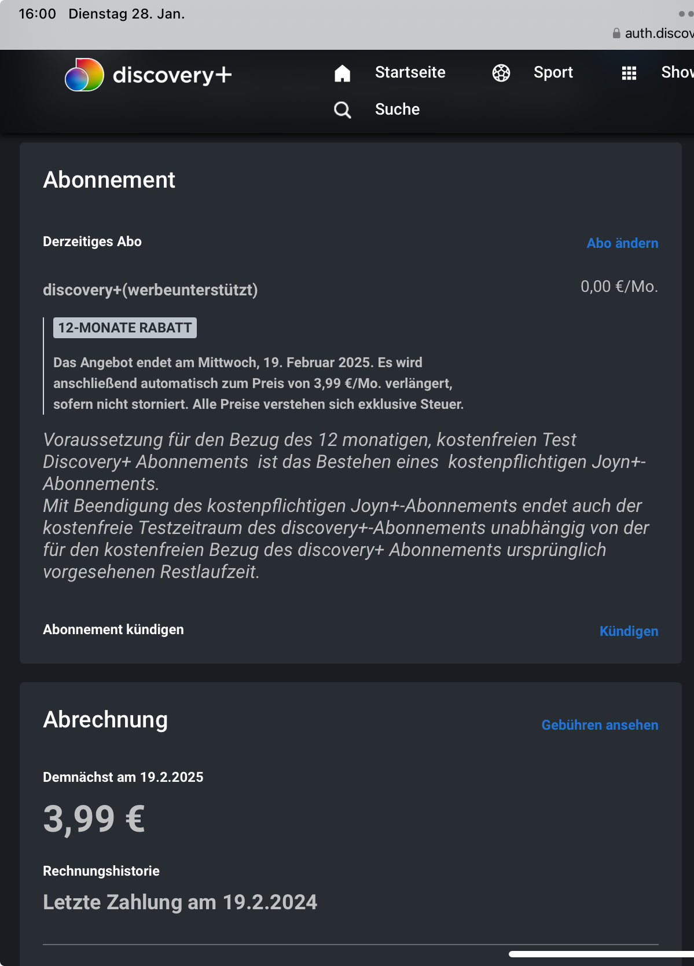Click the sport ball icon
Screen dimensions: 694x966
(x=501, y=73)
